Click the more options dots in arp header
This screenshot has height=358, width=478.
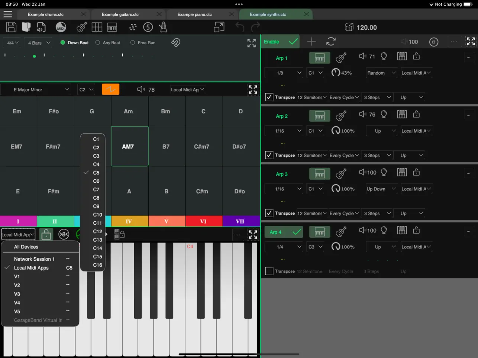(454, 42)
